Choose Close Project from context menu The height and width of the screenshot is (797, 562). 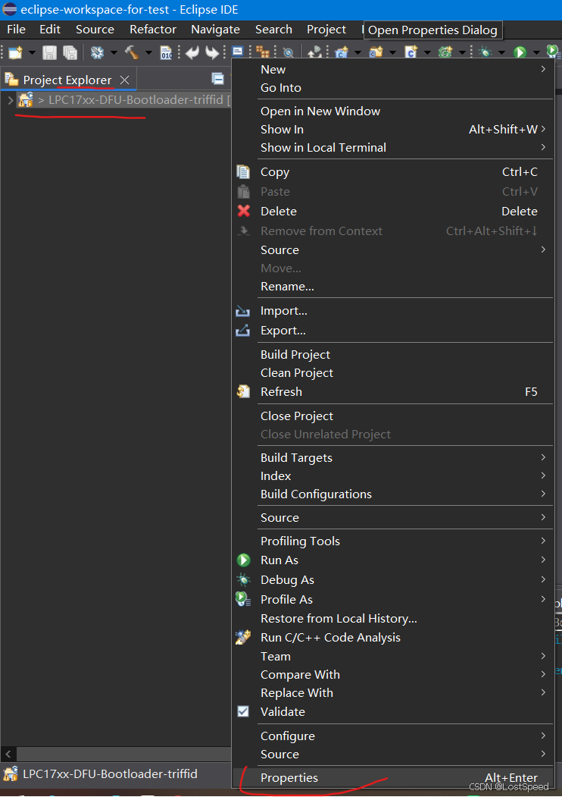pos(392,416)
